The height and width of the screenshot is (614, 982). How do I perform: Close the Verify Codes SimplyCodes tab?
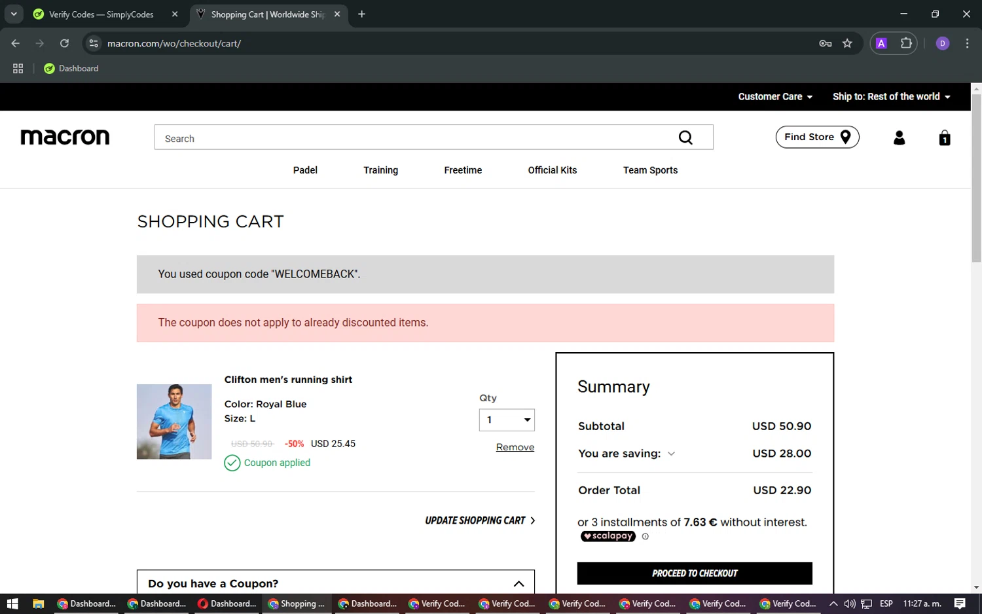pos(175,14)
